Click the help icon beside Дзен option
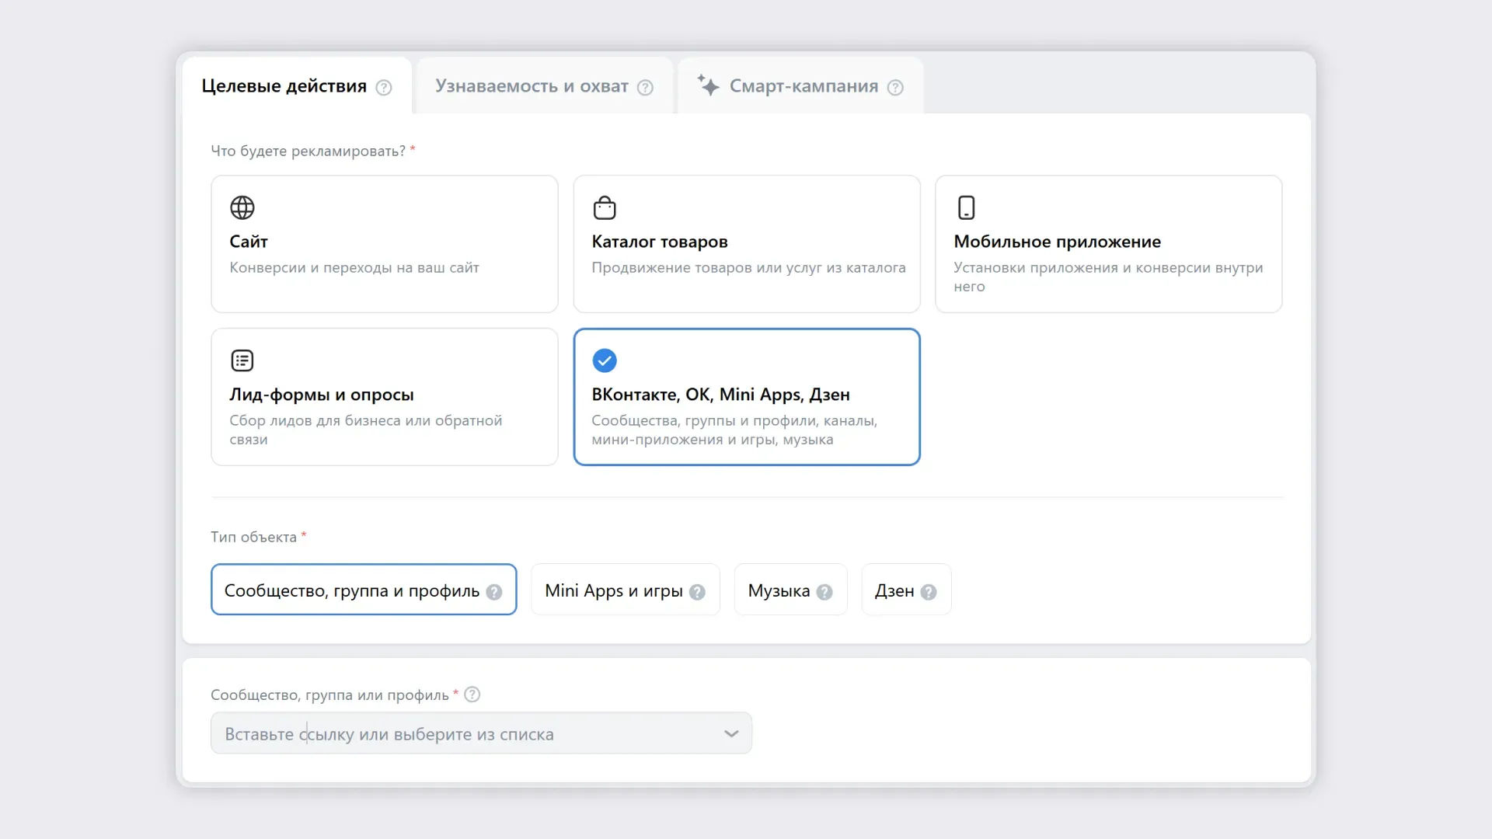 pyautogui.click(x=928, y=590)
